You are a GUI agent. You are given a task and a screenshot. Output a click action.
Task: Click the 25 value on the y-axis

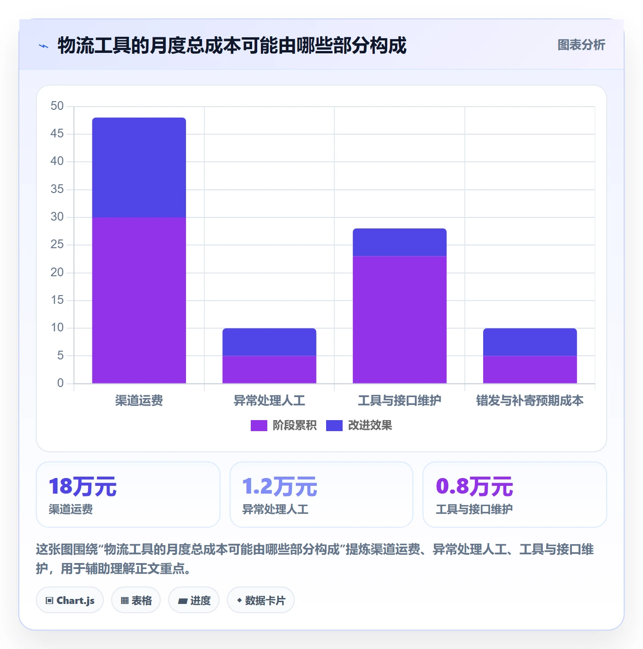click(57, 245)
